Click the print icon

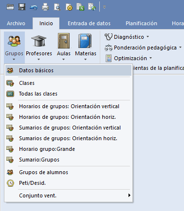tap(45, 7)
